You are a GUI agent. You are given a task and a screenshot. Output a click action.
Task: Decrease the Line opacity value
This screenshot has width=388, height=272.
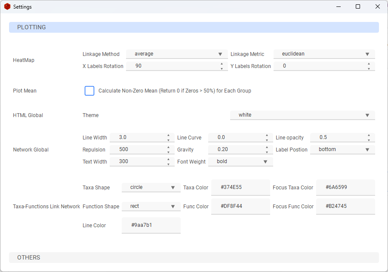click(x=369, y=139)
